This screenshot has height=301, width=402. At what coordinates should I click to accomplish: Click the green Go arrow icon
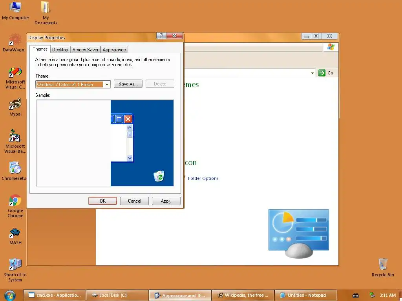tap(322, 73)
